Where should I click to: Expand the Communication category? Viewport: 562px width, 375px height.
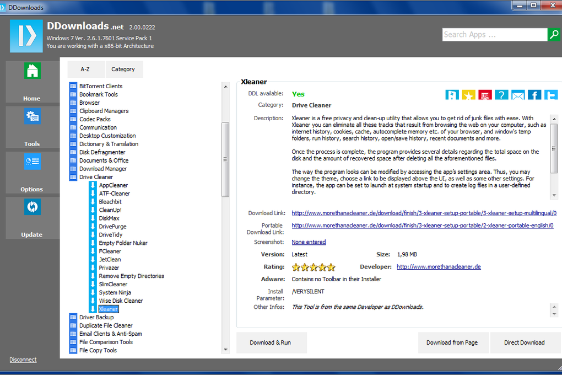click(x=98, y=127)
